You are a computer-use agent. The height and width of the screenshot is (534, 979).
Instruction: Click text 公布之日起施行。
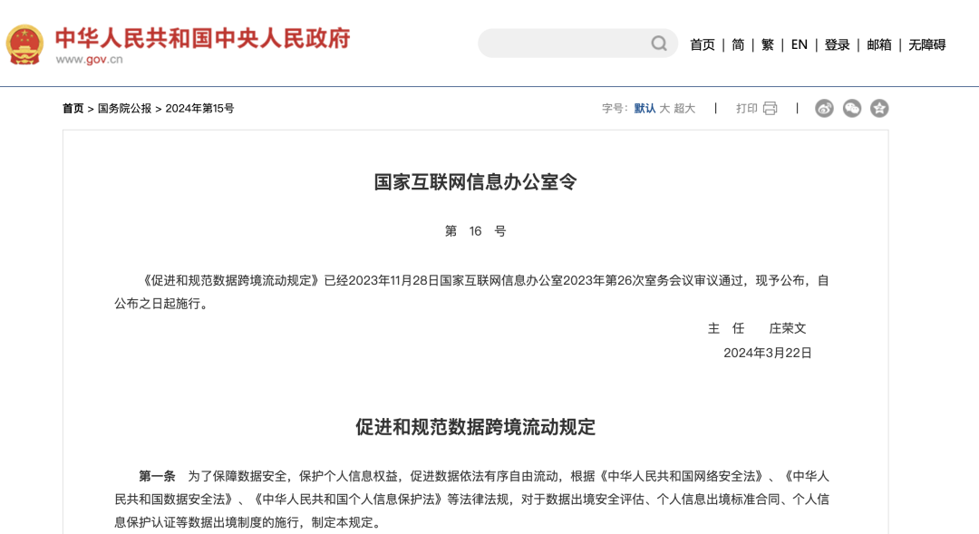point(161,304)
